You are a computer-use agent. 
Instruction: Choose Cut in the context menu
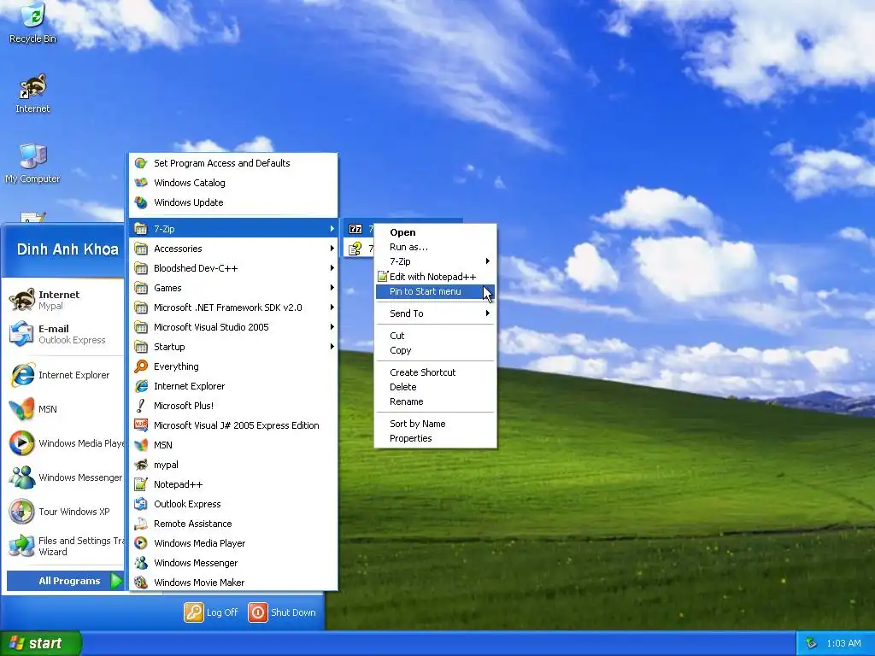click(435, 336)
